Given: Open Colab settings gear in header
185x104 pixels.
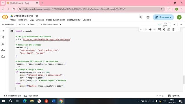Looking at the screenshot, I should tap(148, 17).
